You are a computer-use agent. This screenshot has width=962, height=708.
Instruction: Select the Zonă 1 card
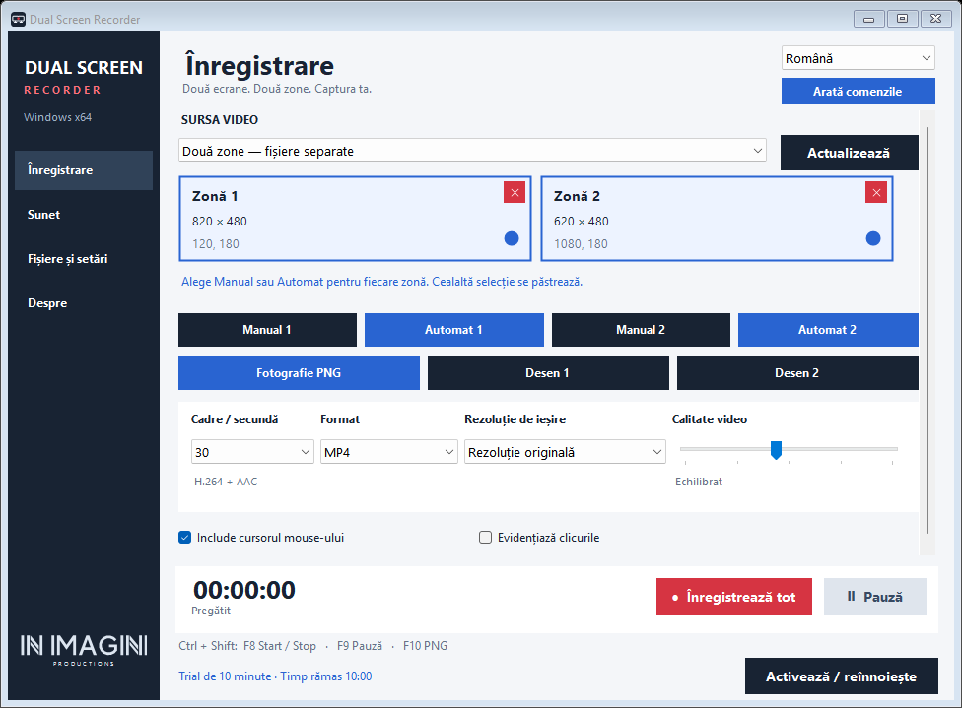[355, 219]
